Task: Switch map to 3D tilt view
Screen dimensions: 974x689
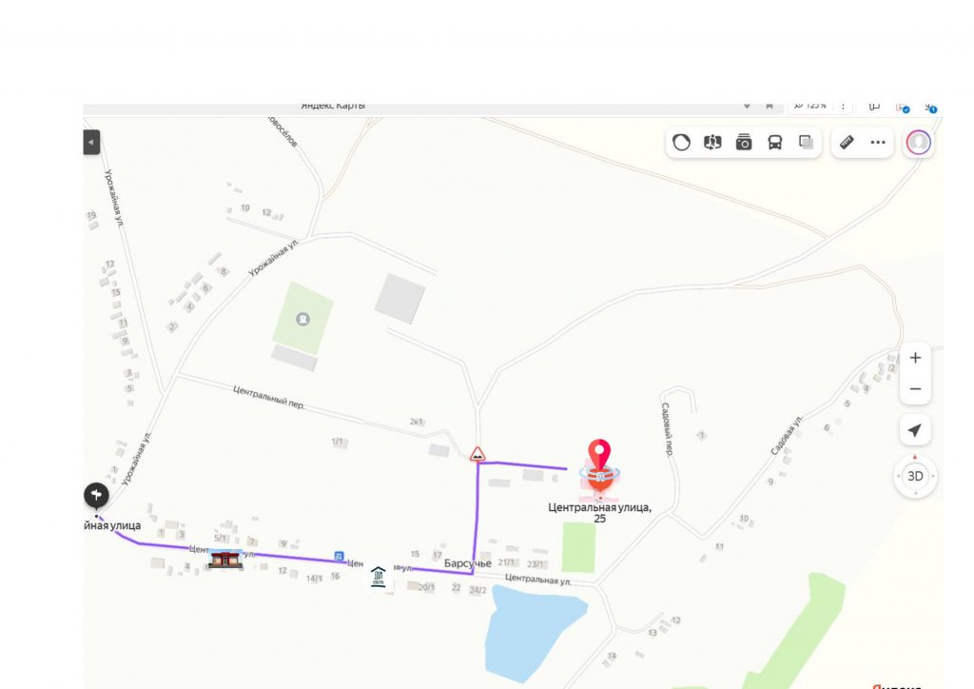Action: point(915,477)
